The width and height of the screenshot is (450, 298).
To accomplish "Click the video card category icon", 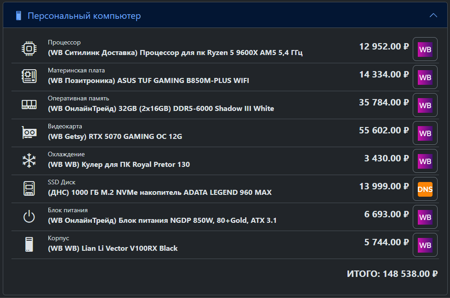I will pyautogui.click(x=29, y=132).
